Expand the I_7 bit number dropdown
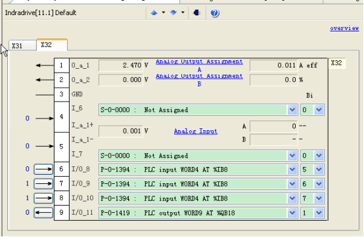The height and width of the screenshot is (237, 364). click(319, 156)
